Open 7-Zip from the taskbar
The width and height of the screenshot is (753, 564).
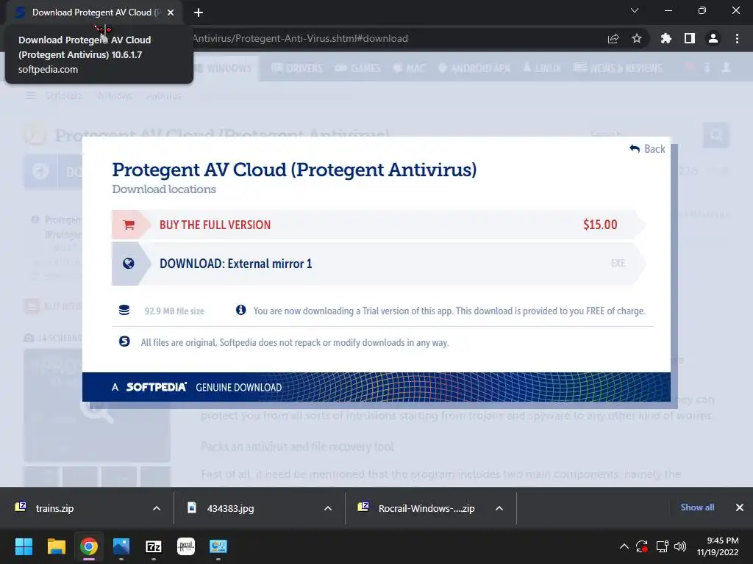coord(154,546)
